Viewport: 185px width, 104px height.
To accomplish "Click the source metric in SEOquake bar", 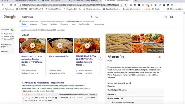I will click(80, 98).
